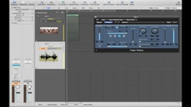191x107 pixels.
Task: Click the Repeat Section toolbar icon
Action: [74, 3]
